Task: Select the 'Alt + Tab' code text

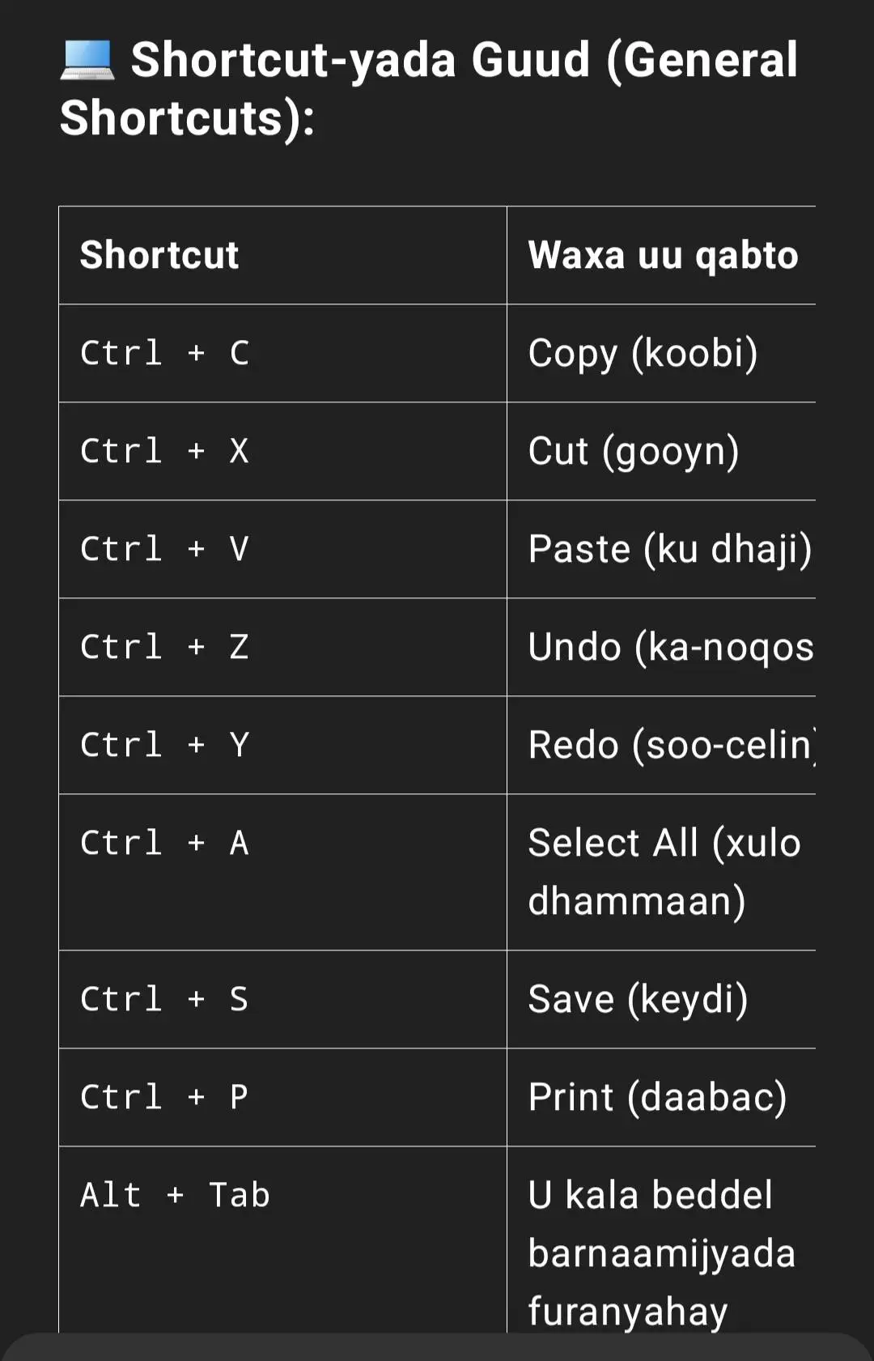Action: (x=175, y=1195)
